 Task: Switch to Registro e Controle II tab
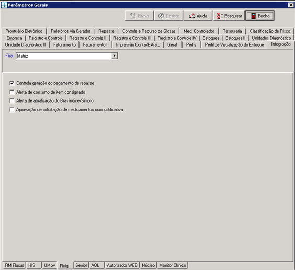click(x=88, y=38)
